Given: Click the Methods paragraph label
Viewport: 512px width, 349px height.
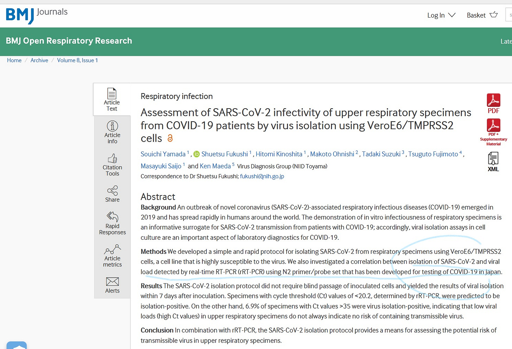Looking at the screenshot, I should [153, 252].
